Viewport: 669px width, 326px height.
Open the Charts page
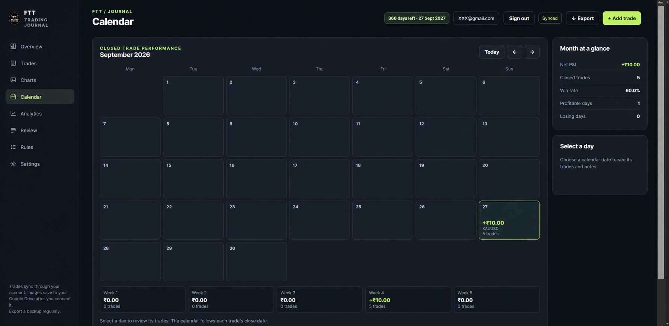(40, 80)
